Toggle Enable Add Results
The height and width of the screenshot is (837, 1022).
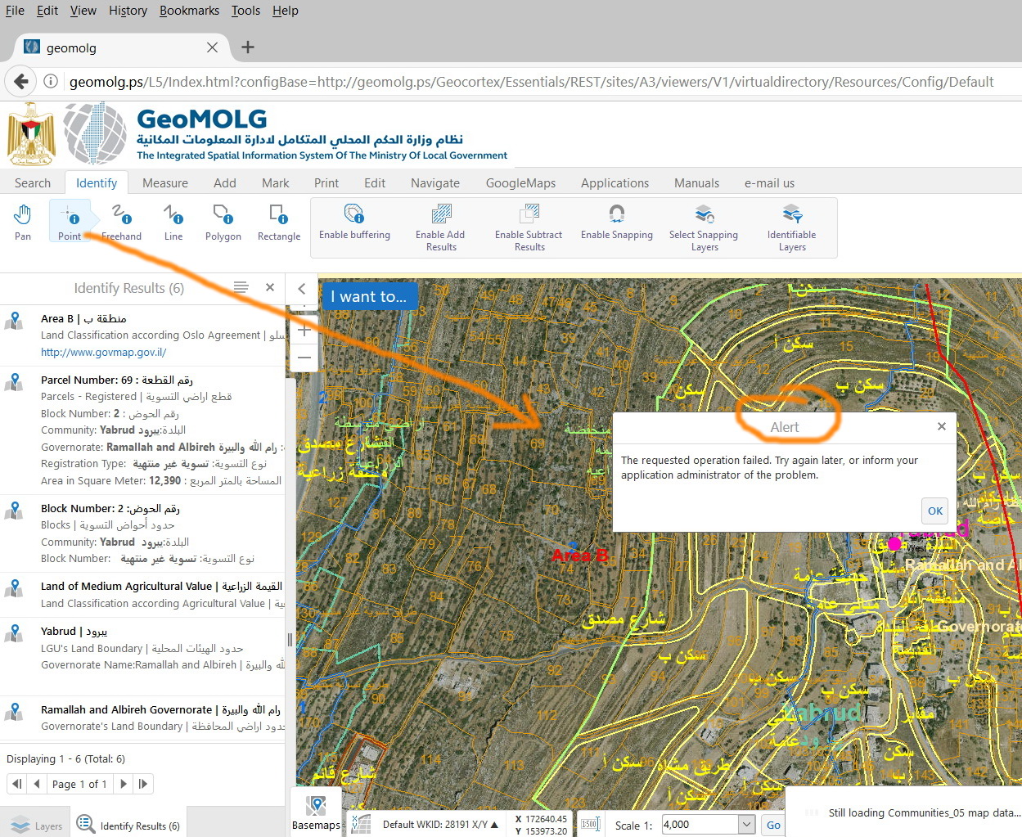[441, 227]
